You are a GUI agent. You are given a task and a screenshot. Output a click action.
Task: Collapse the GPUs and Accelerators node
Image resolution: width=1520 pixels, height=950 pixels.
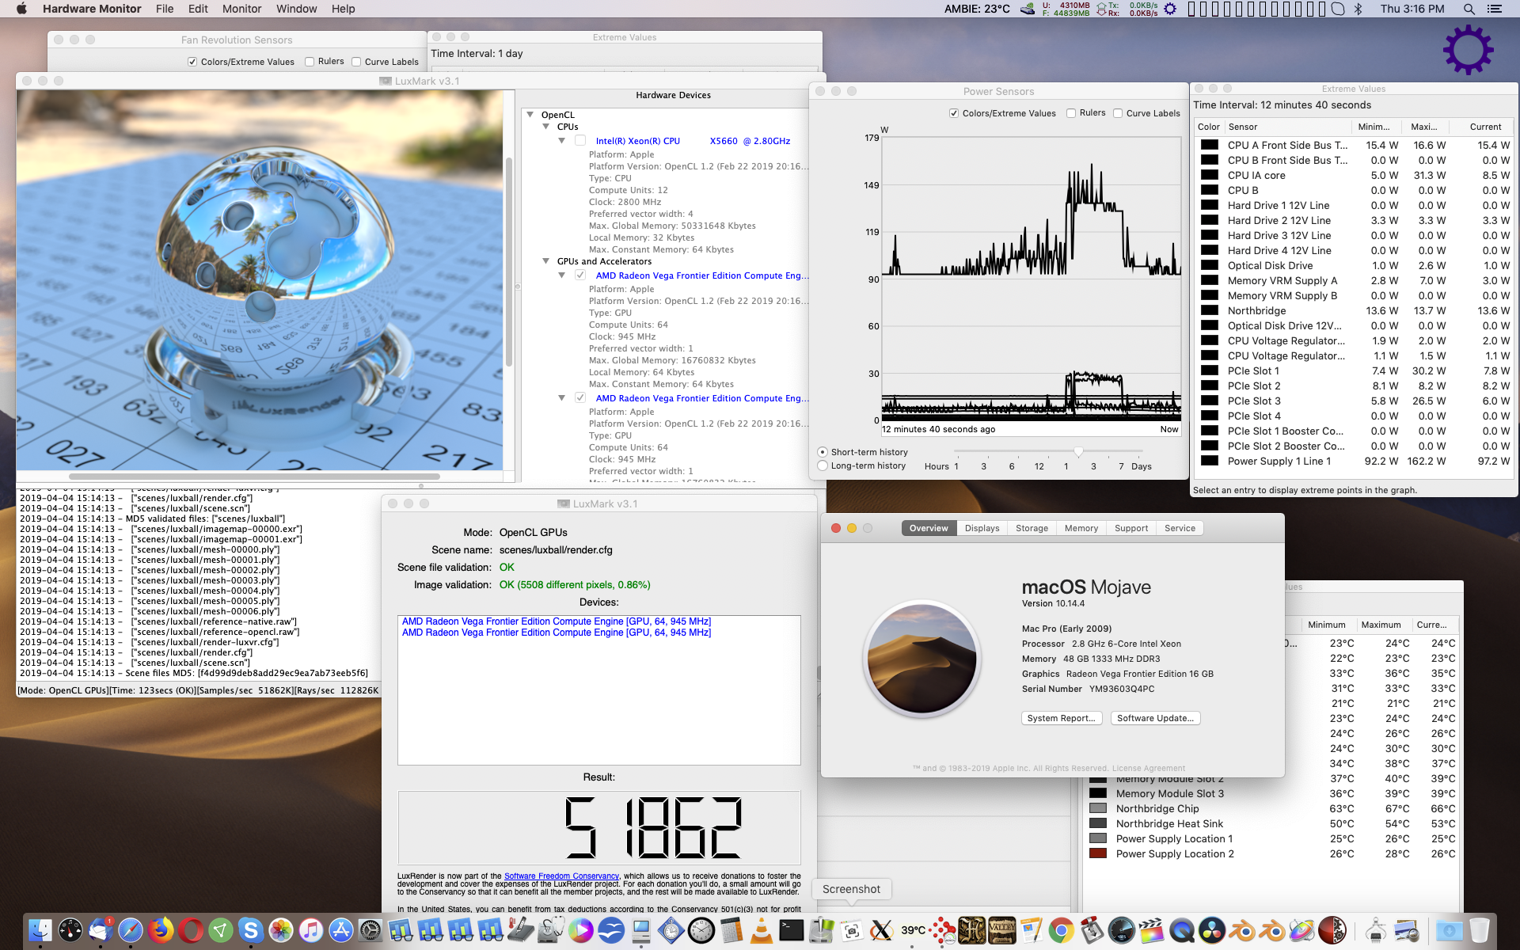click(x=545, y=261)
